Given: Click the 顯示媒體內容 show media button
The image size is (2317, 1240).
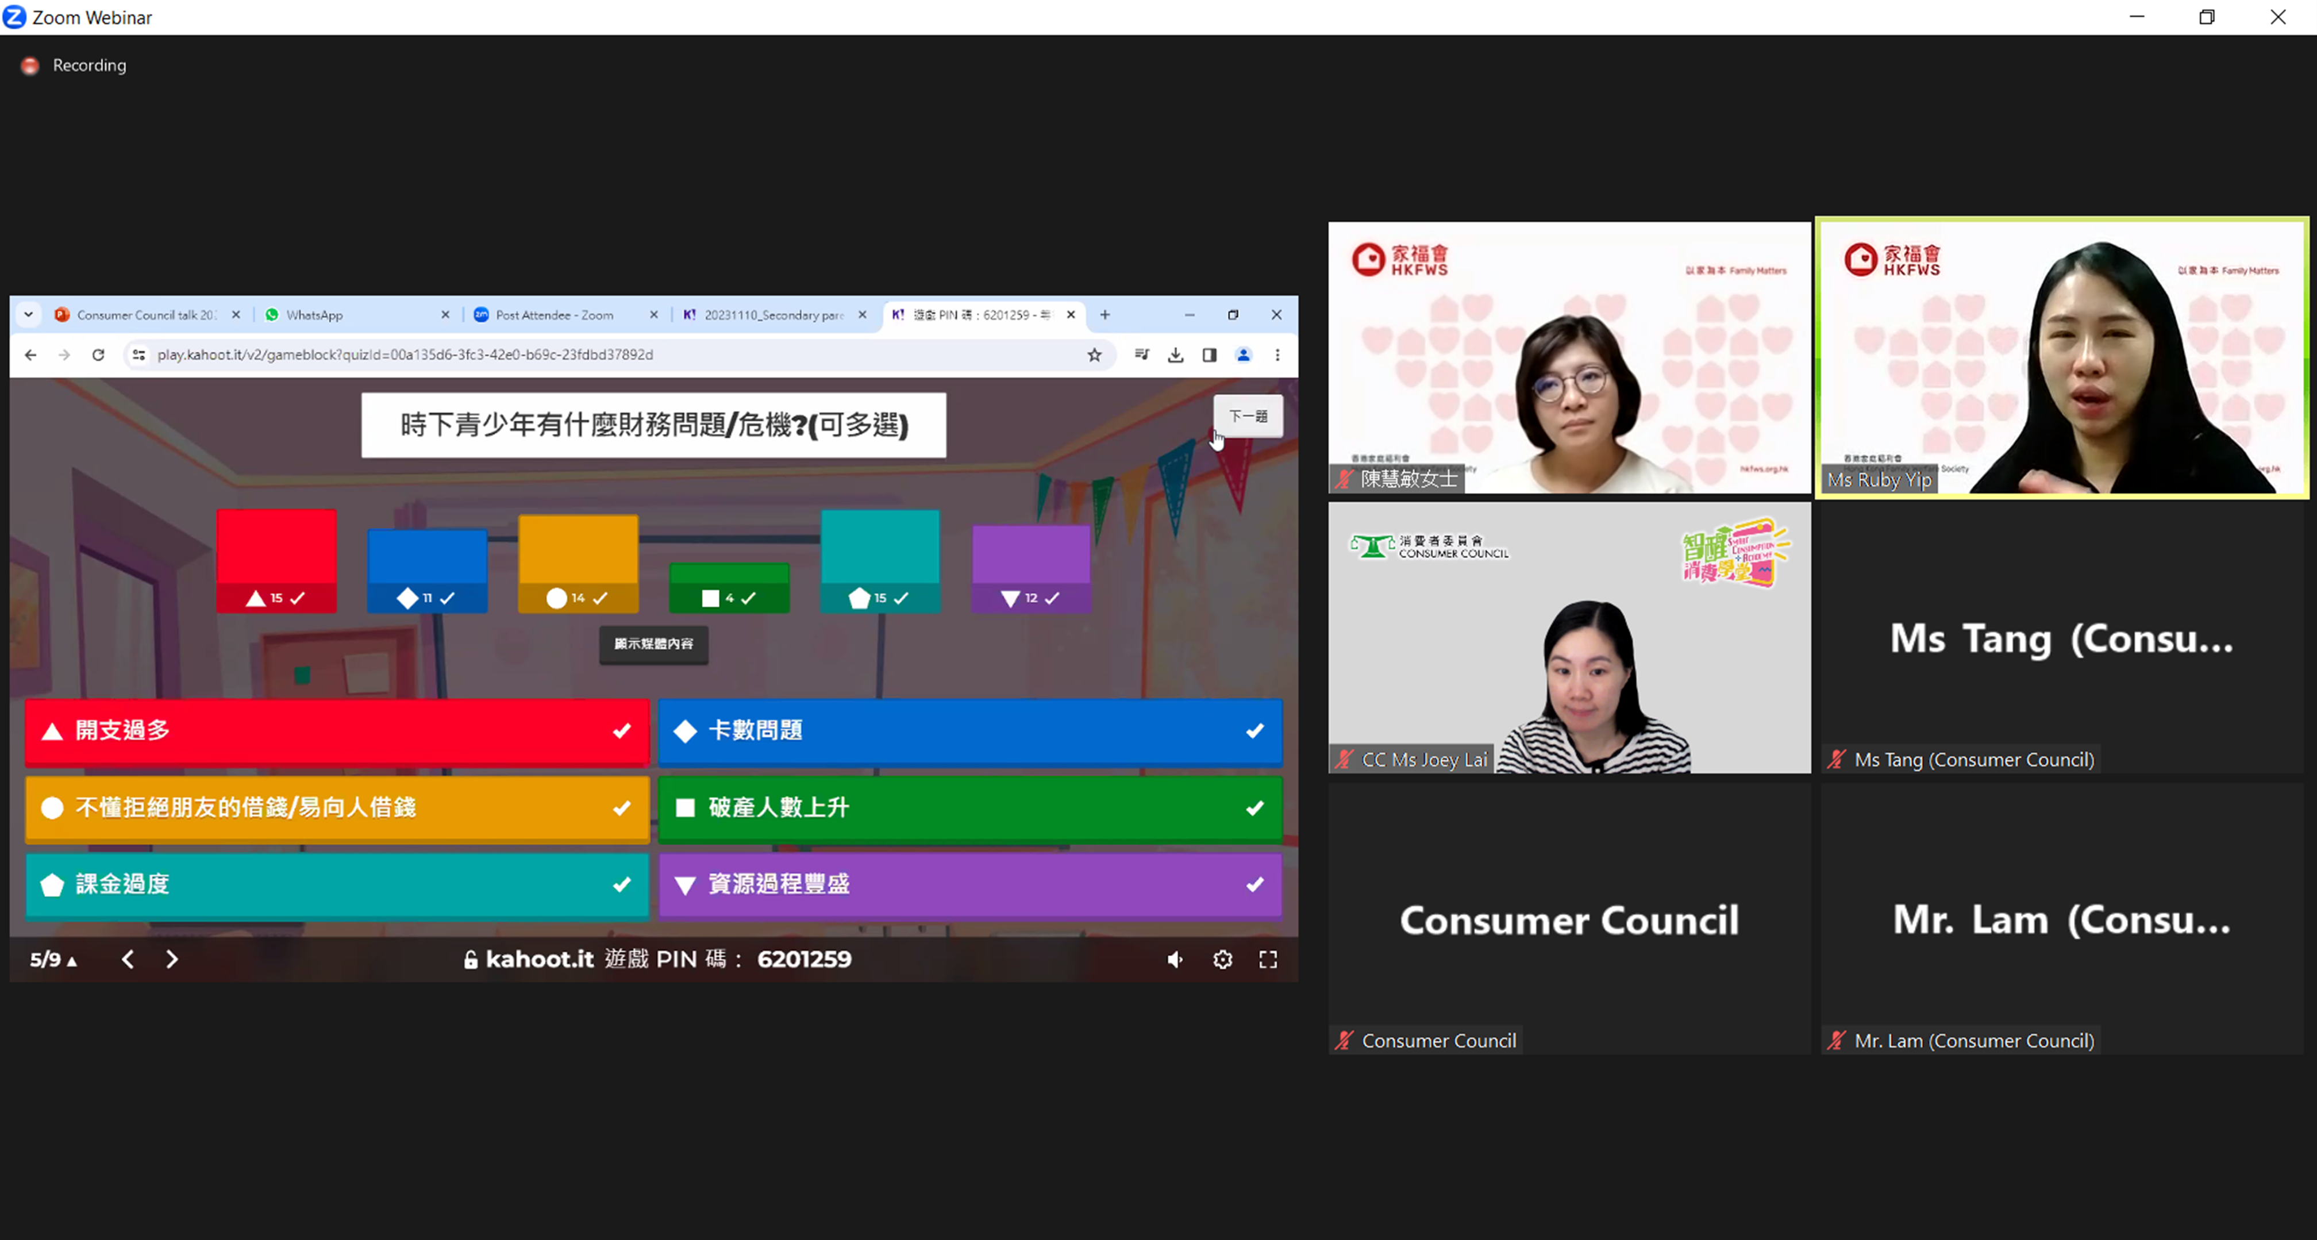Looking at the screenshot, I should (x=654, y=644).
